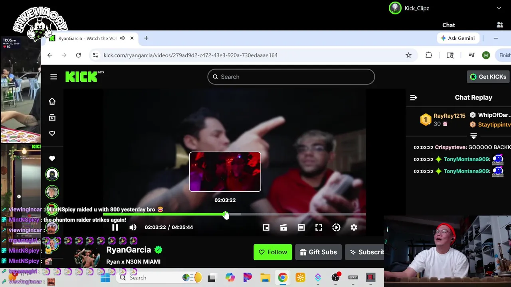Click the Gift Subs button
This screenshot has height=287, width=511.
coord(318,252)
